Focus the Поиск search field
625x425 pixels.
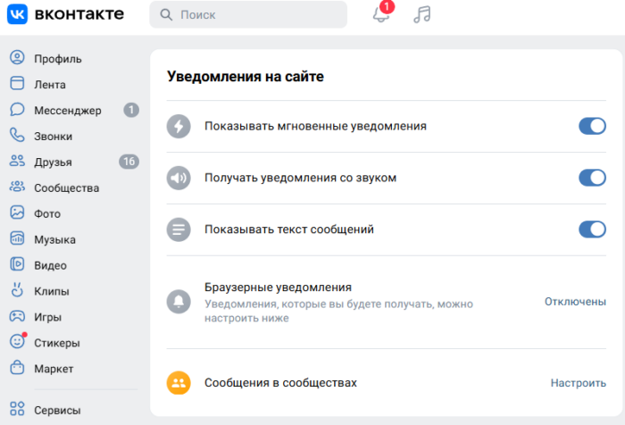(248, 15)
